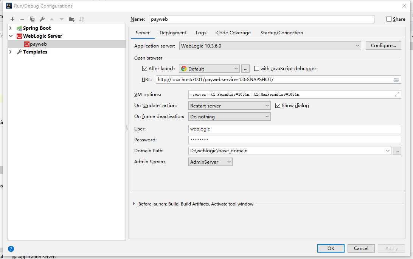413x259 pixels.
Task: Expand the Before launch section
Action: 134,204
